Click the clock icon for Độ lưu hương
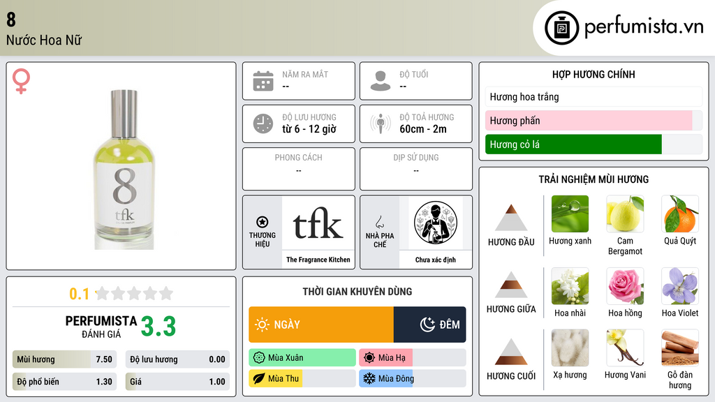The height and width of the screenshot is (402, 715). click(x=263, y=124)
